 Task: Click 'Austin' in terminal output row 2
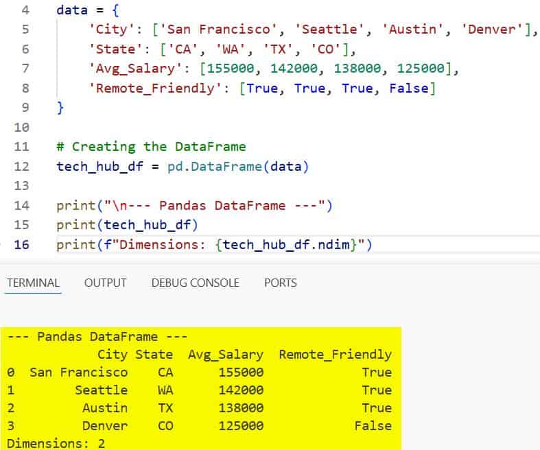(x=105, y=408)
